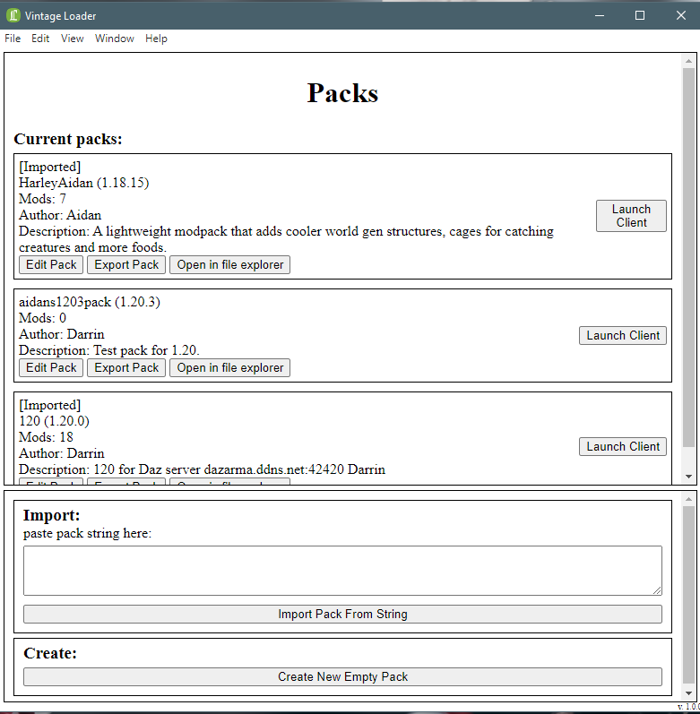Open the Help menu

click(156, 39)
